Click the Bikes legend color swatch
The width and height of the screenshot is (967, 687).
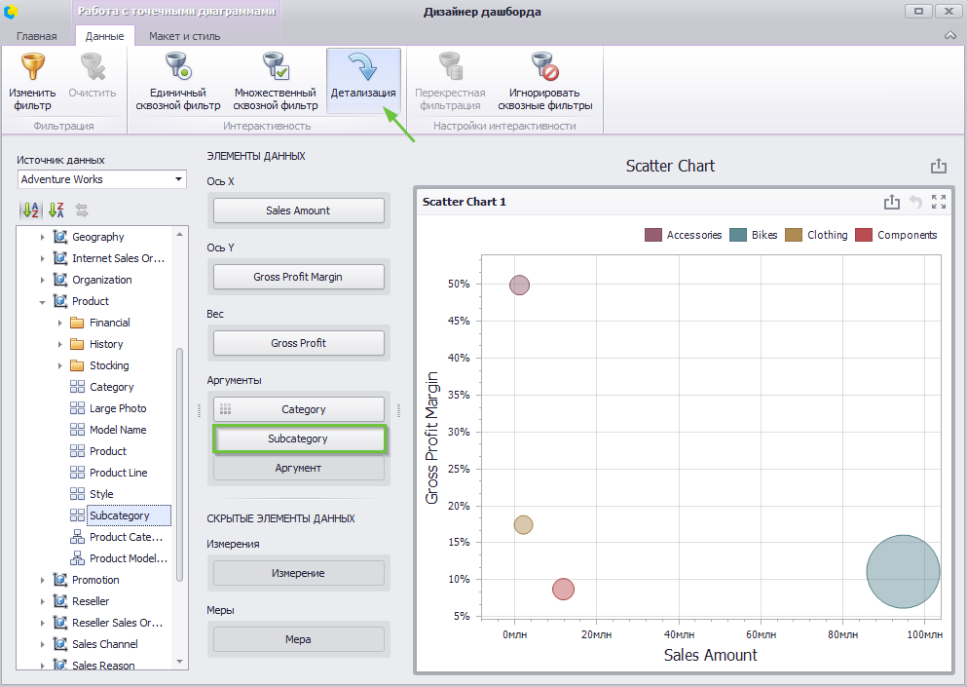click(x=738, y=235)
